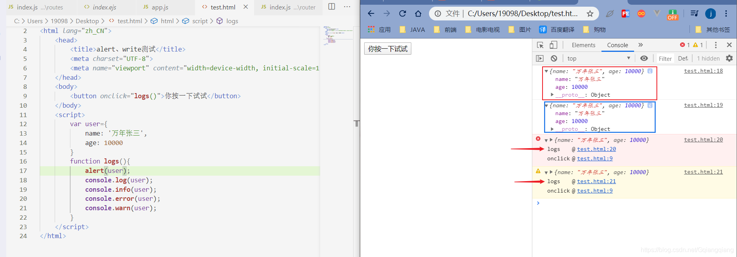Collapse the warning stack trace at test.html:21
This screenshot has height=257, width=737.
pyautogui.click(x=546, y=173)
